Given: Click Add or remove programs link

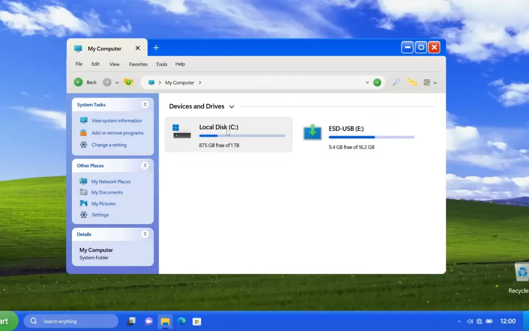Looking at the screenshot, I should point(117,133).
